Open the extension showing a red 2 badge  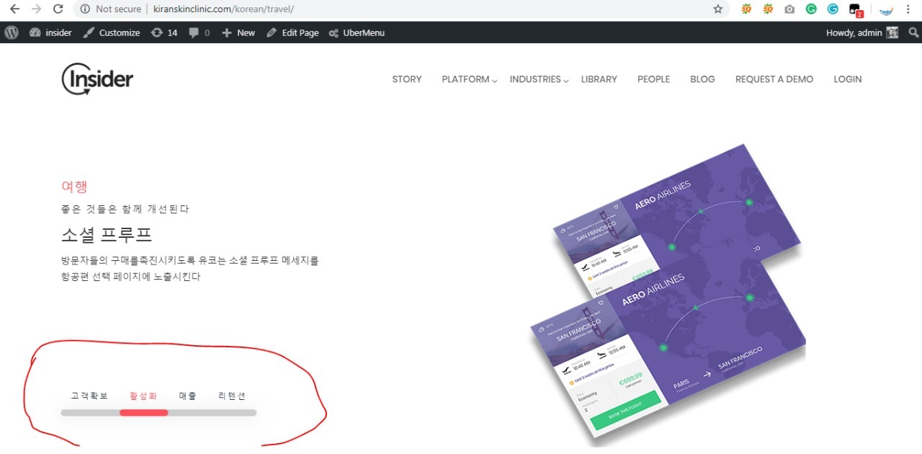pyautogui.click(x=855, y=10)
